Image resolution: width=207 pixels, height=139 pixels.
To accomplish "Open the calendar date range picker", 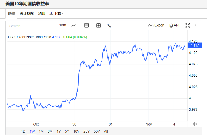I will point(87,25).
